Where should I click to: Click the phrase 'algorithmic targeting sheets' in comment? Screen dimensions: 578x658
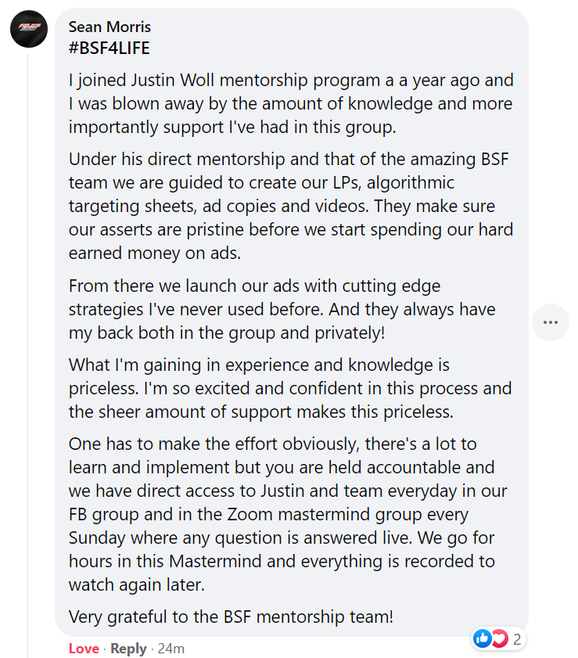click(261, 194)
